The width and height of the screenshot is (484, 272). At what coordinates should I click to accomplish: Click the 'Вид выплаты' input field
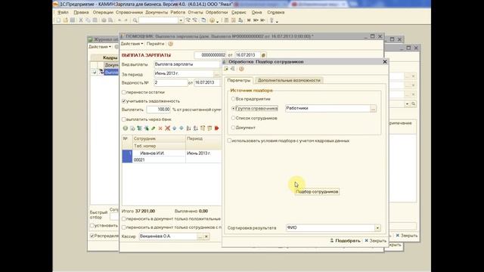tap(187, 64)
